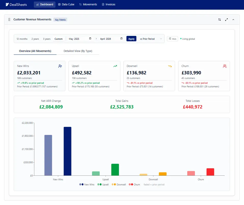Switch to Detailed View (By Type) tab
Image resolution: width=244 pixels, height=205 pixels.
pos(78,51)
